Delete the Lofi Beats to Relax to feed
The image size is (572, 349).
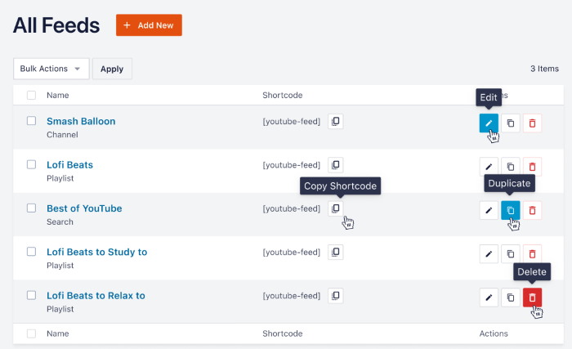(532, 298)
